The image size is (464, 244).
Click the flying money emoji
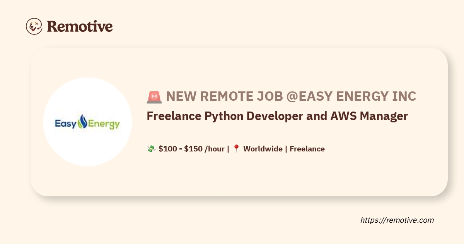point(151,149)
